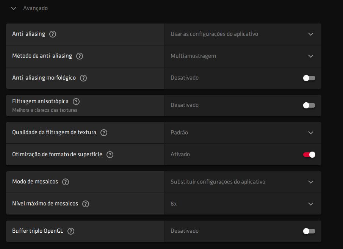Screen dimensions: 343x249
Task: Click help icon beside Buffer triplo OpenGL
Action: click(70, 231)
